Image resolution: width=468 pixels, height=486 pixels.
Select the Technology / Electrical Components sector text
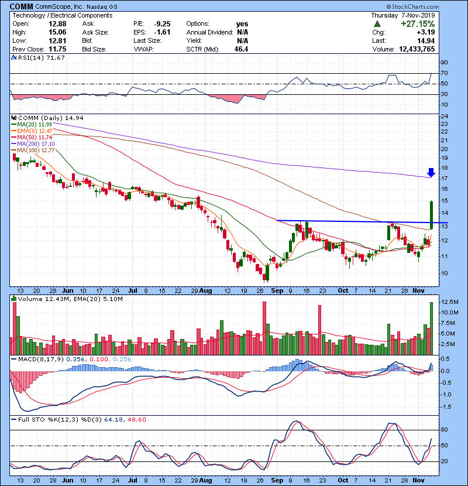(x=62, y=15)
